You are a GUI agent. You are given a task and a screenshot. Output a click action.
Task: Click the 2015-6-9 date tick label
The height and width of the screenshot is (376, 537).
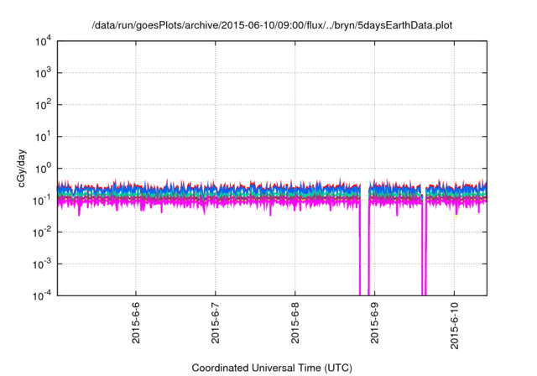pos(374,322)
